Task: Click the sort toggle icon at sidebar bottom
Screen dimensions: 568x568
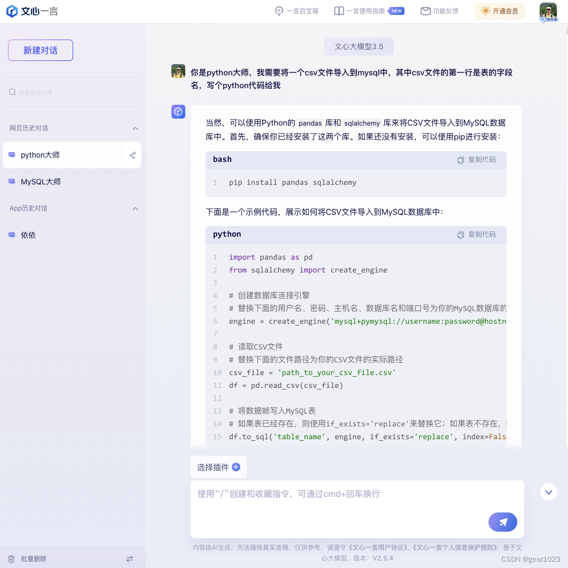Action: [130, 558]
